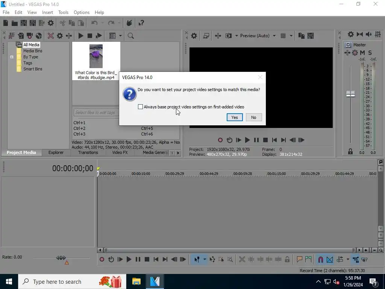Open Media Properties gear in Project Media

click(x=60, y=36)
